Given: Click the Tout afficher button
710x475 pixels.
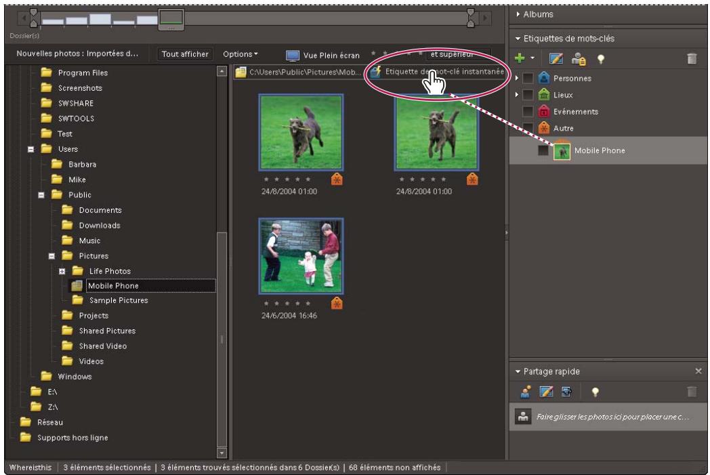Looking at the screenshot, I should (185, 54).
